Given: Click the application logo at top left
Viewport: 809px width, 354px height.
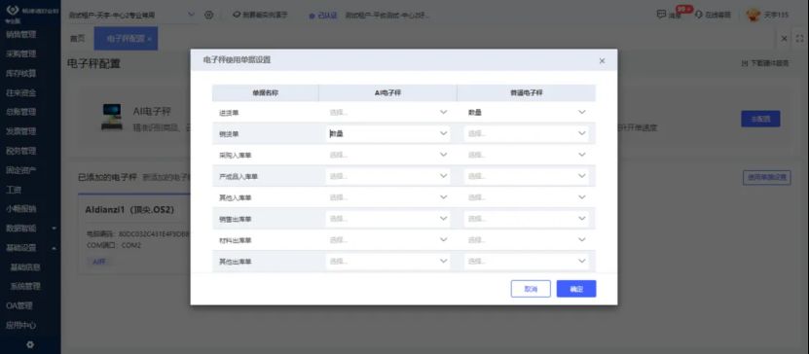Looking at the screenshot, I should (x=12, y=11).
